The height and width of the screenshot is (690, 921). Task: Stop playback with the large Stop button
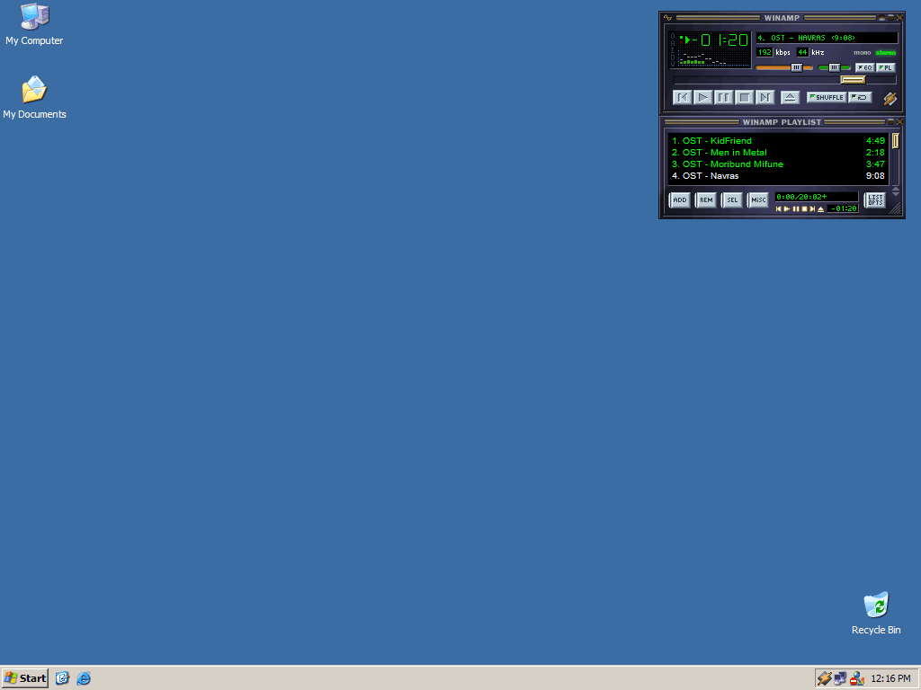pos(744,97)
